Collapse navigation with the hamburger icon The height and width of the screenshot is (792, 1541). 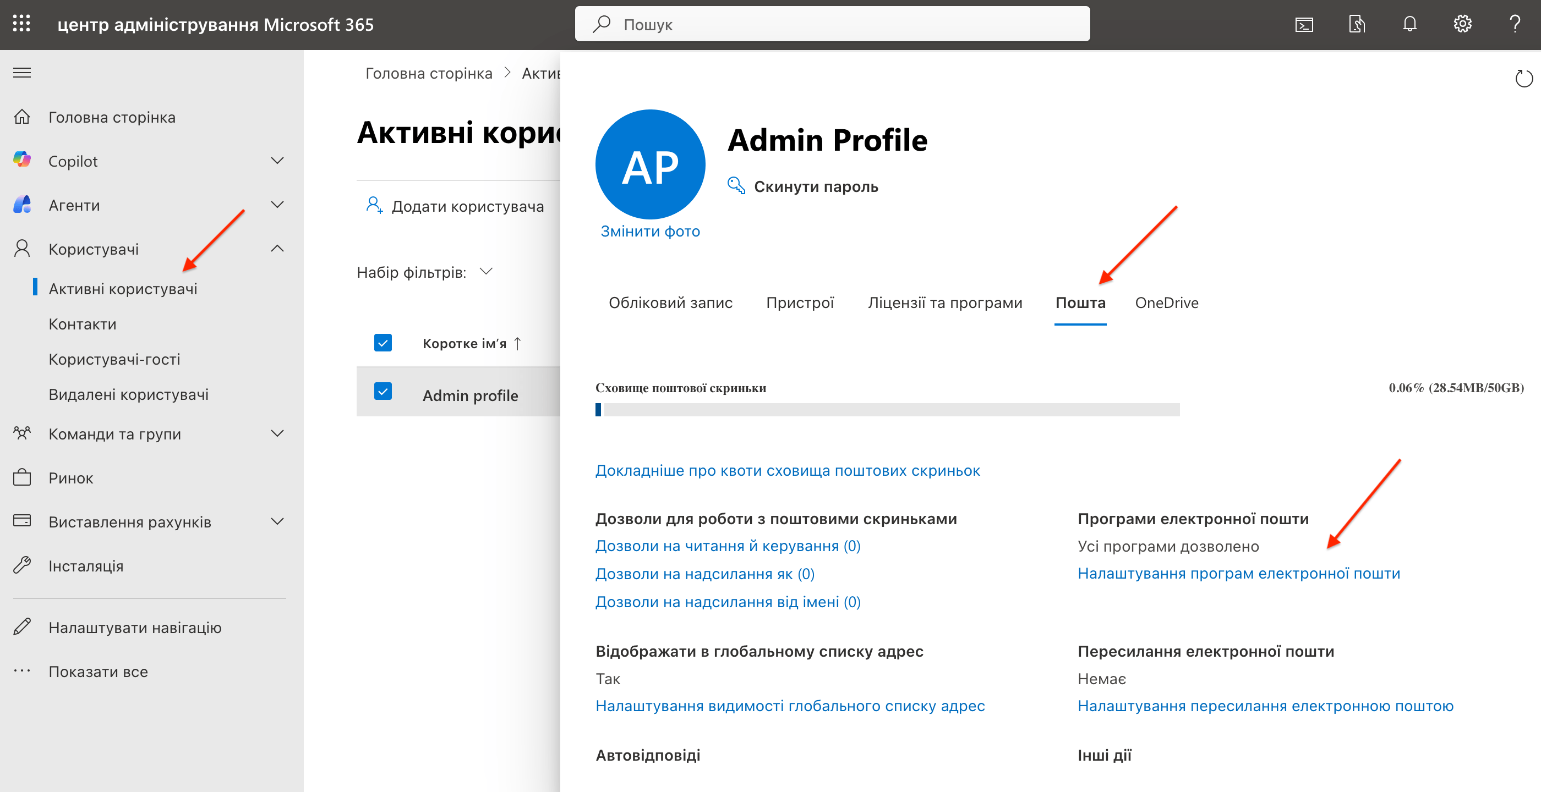[21, 73]
